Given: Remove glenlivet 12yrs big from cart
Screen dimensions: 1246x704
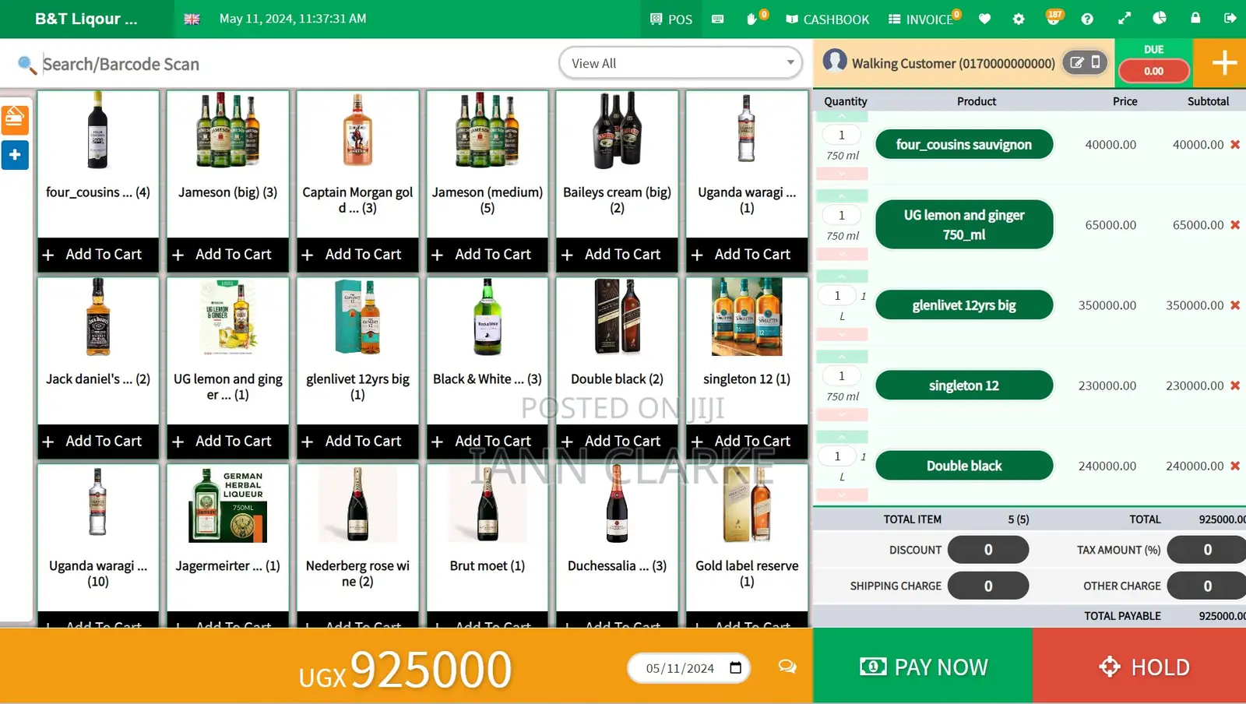Looking at the screenshot, I should pos(1235,305).
